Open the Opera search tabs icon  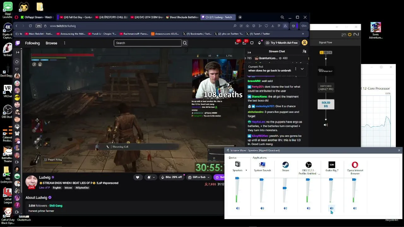coord(282,17)
